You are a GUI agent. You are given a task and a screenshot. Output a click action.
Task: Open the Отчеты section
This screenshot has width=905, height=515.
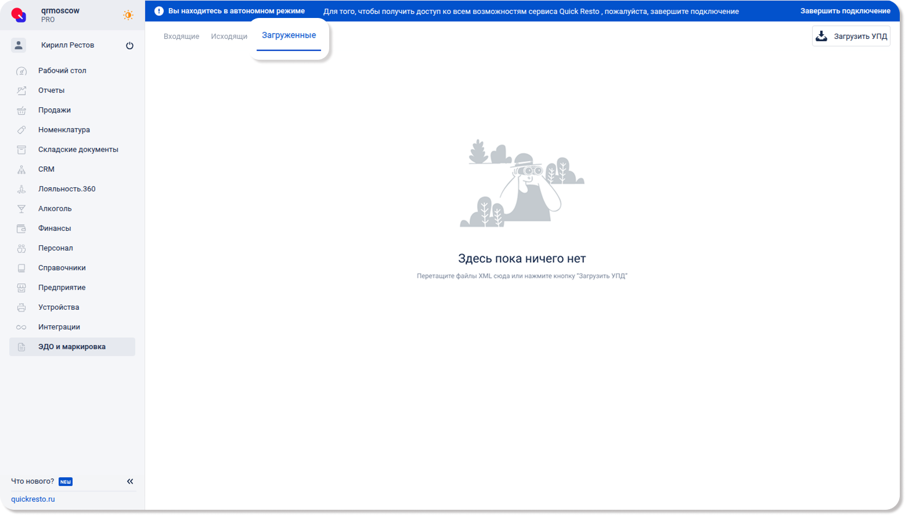[x=51, y=90]
